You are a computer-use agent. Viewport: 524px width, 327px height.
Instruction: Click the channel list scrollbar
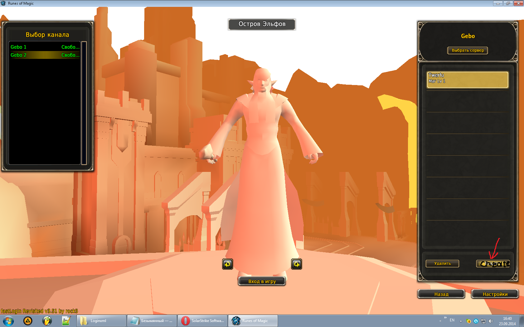point(84,103)
